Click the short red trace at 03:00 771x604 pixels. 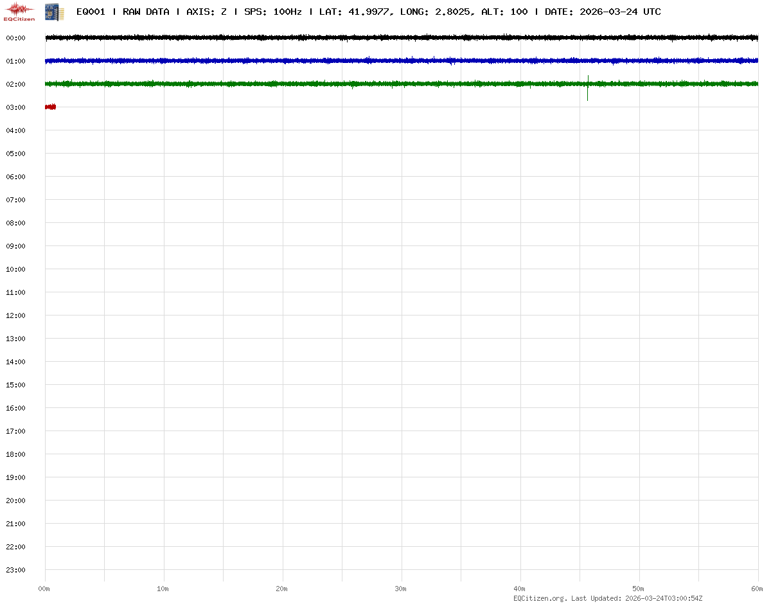tap(50, 107)
